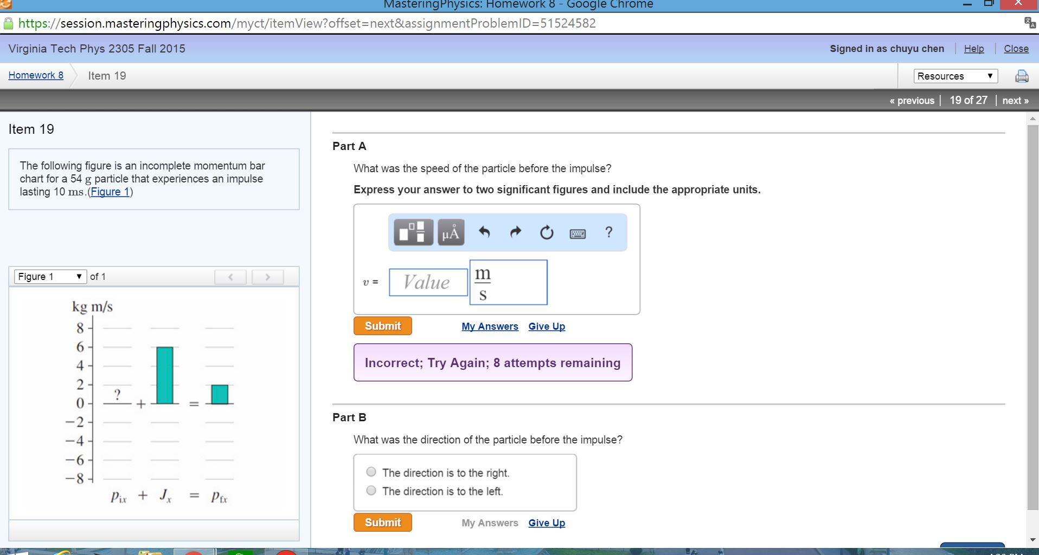Give up on Part B
1039x555 pixels.
tap(547, 523)
